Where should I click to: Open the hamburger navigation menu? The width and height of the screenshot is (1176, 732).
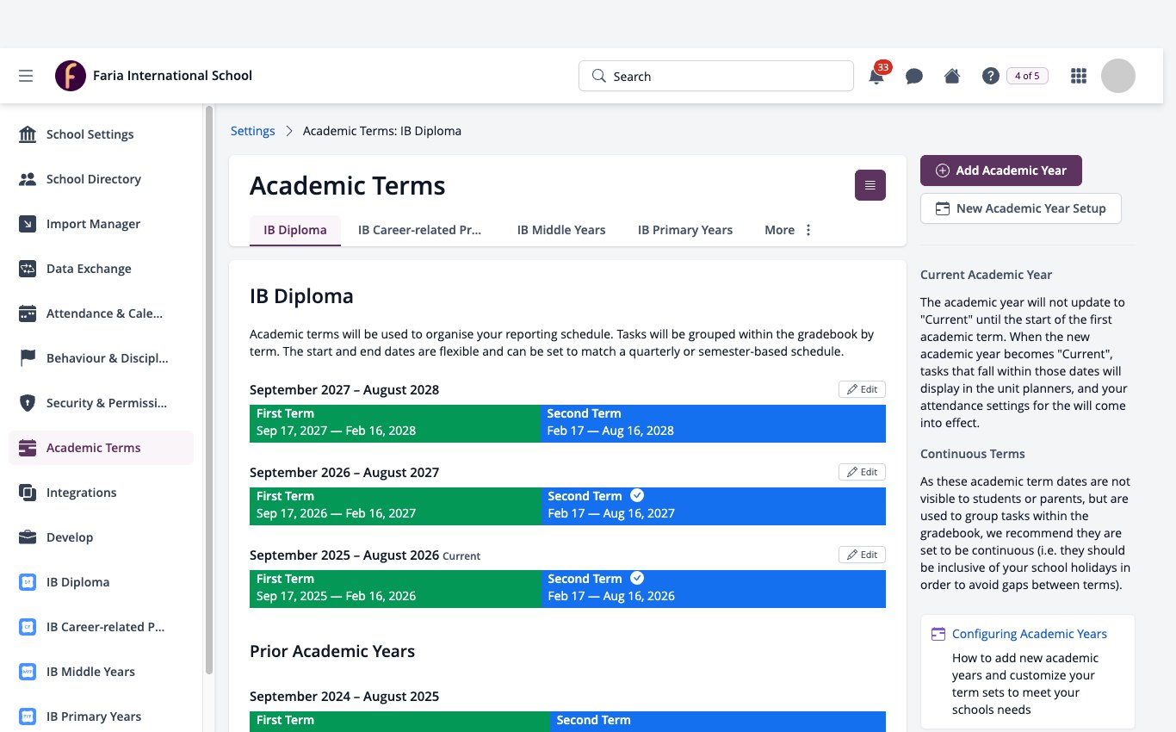26,76
